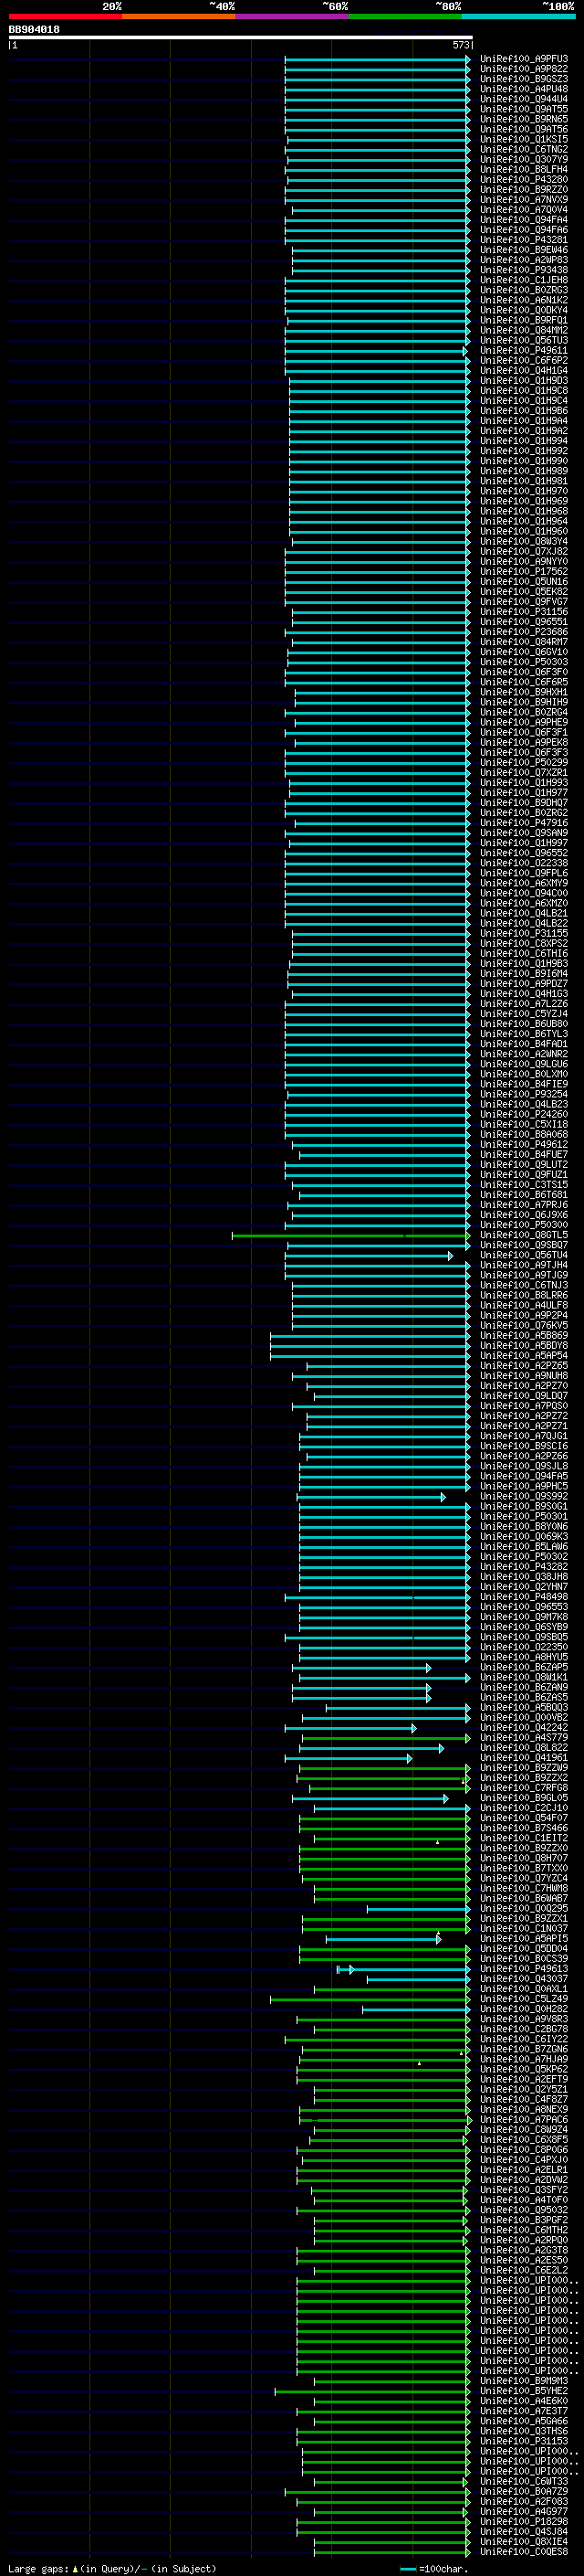The image size is (584, 2576).
Task: Select the UniRef100_P49613 hit label
Action: pos(524,1969)
